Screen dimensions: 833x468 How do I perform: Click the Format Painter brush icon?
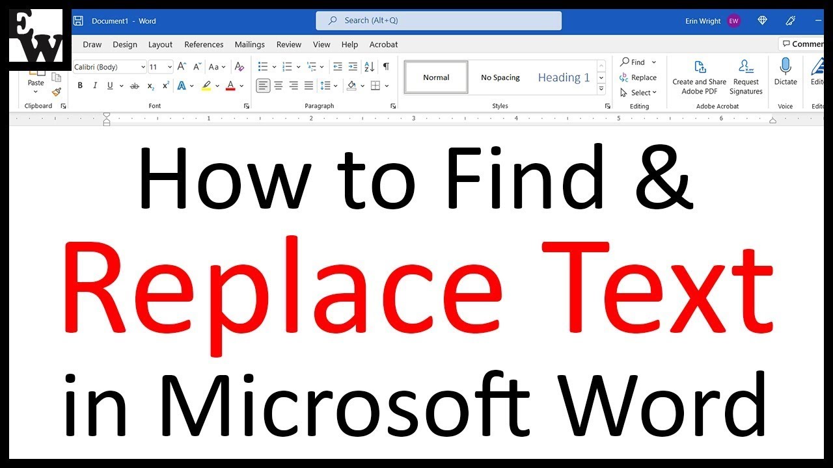56,92
